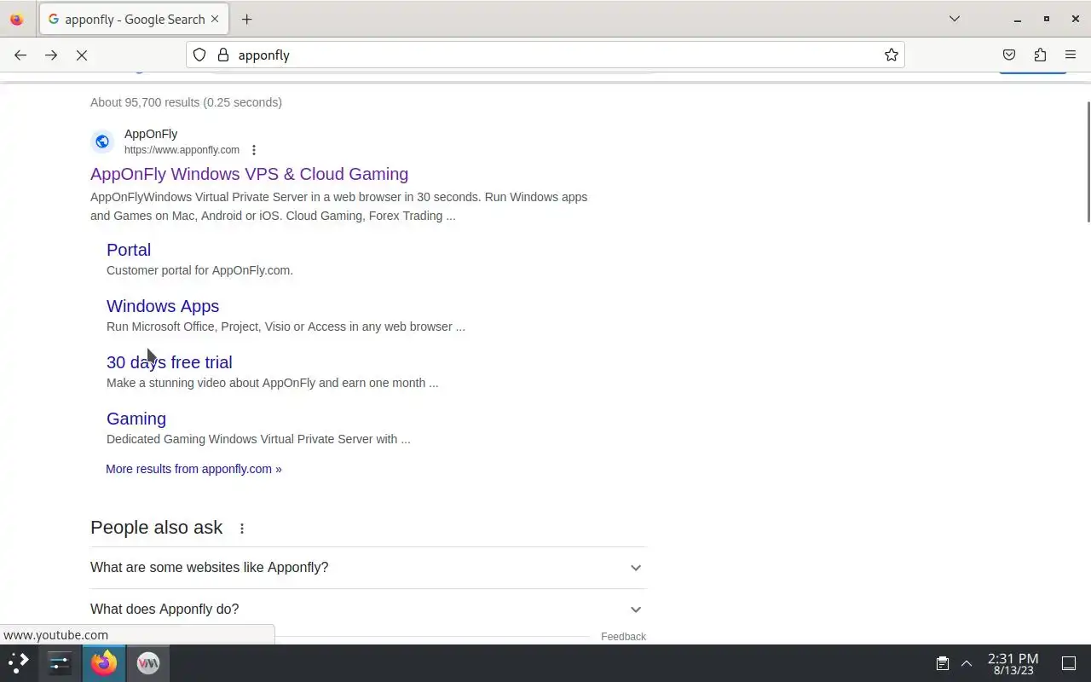Expand the hidden system tray arrow

click(967, 663)
